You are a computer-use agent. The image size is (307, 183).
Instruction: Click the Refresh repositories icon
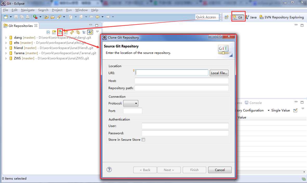(x=72, y=32)
